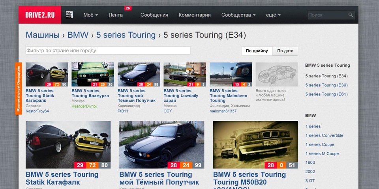Open user profile ODY
The image size is (379, 189).
pos(168,111)
